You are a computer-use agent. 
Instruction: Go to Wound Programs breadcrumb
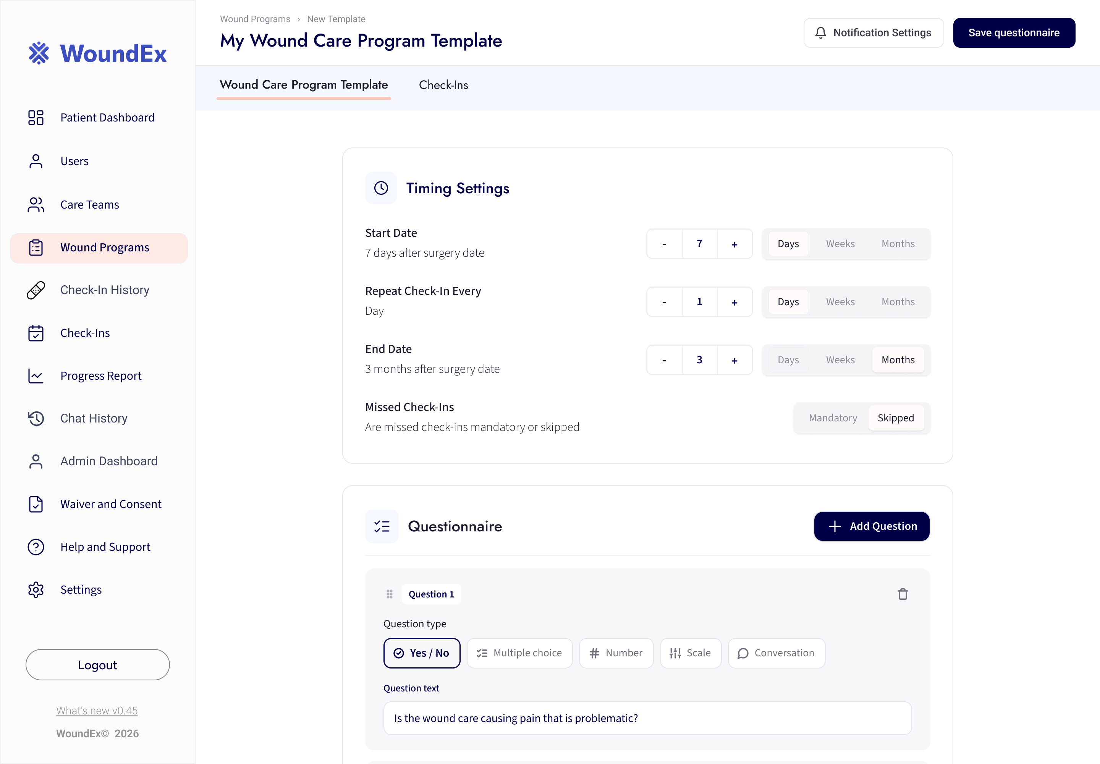pyautogui.click(x=255, y=19)
